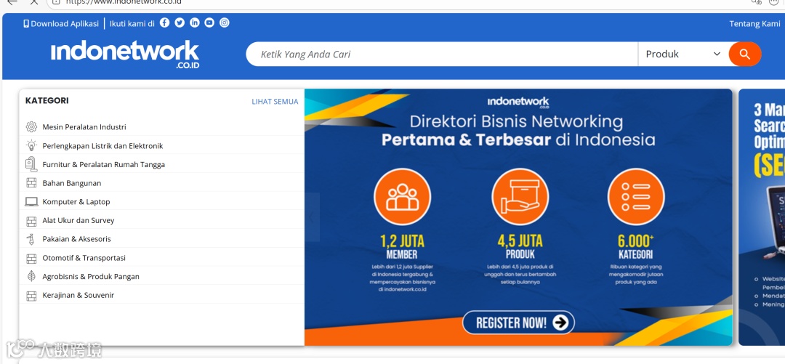Click the leaf icon beside Agrobisnis & Produk Pangan

pyautogui.click(x=31, y=276)
